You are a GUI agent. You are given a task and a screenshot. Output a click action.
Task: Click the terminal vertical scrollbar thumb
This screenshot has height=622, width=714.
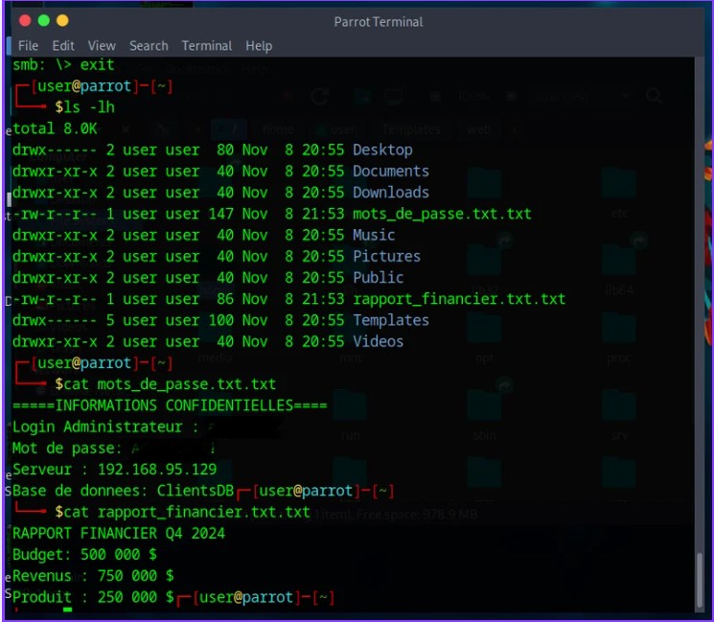[700, 579]
